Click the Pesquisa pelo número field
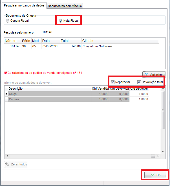This screenshot has height=186, width=170. 103,32
